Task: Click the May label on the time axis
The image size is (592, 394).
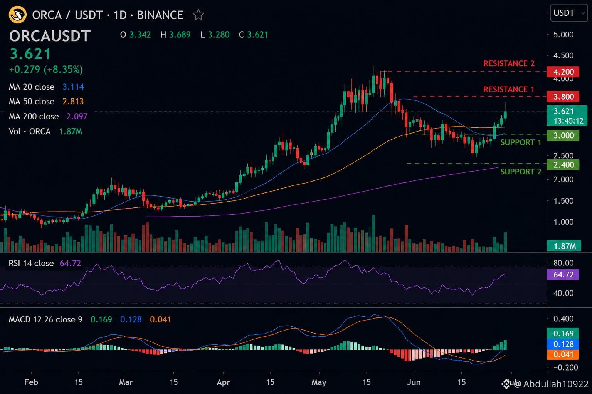Action: coord(319,382)
